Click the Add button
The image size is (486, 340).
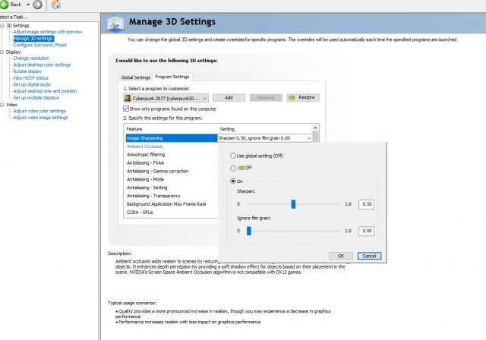(x=229, y=98)
